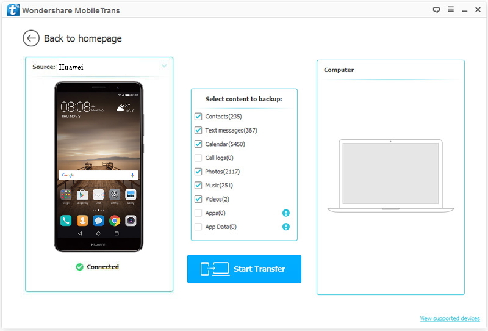Click the Source: Huawei label
This screenshot has width=488, height=331.
click(x=58, y=67)
